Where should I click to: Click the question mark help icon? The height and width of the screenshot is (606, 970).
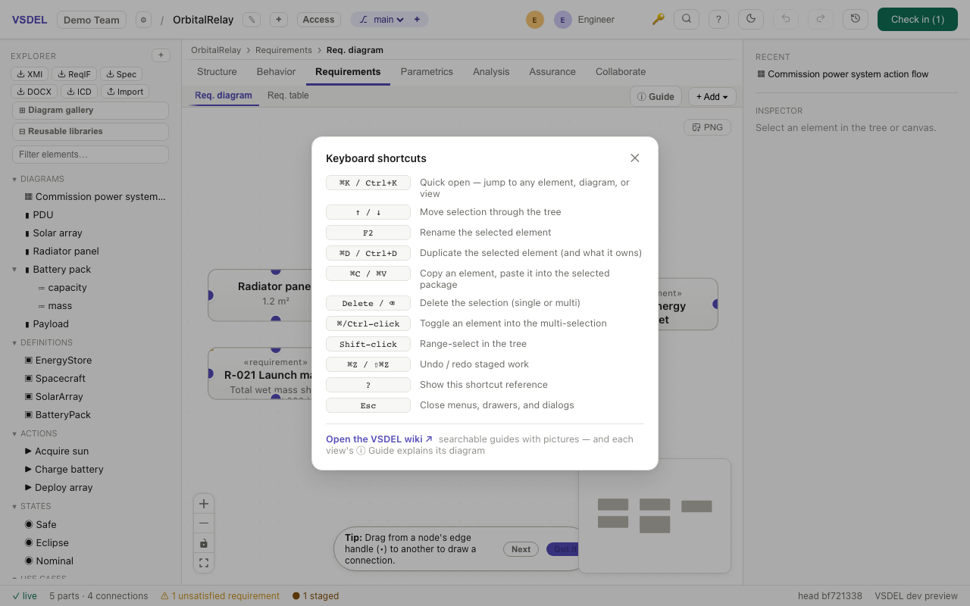(x=718, y=19)
